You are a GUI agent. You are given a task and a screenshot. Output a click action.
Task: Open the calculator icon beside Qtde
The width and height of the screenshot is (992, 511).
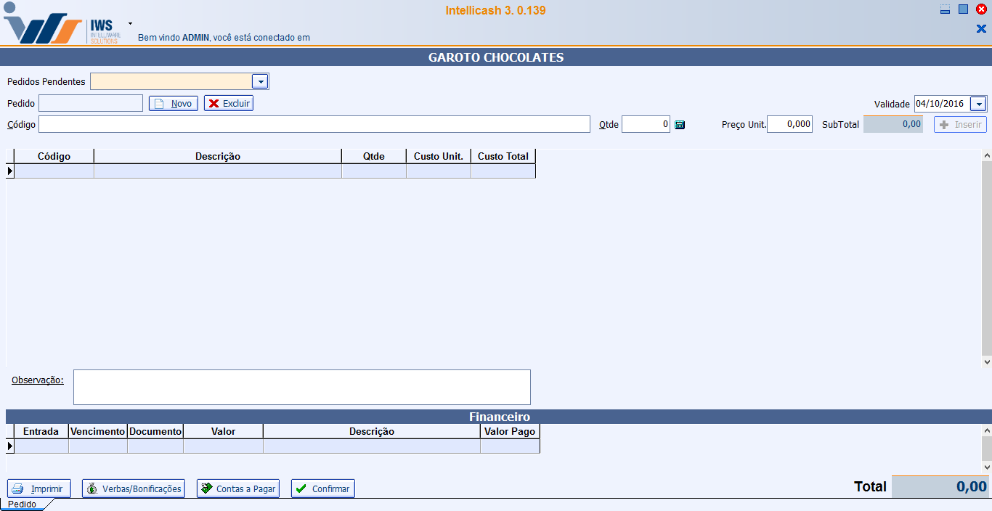(x=680, y=125)
